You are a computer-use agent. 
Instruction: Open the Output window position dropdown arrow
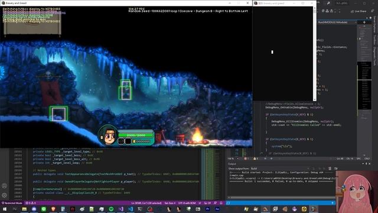(363, 164)
